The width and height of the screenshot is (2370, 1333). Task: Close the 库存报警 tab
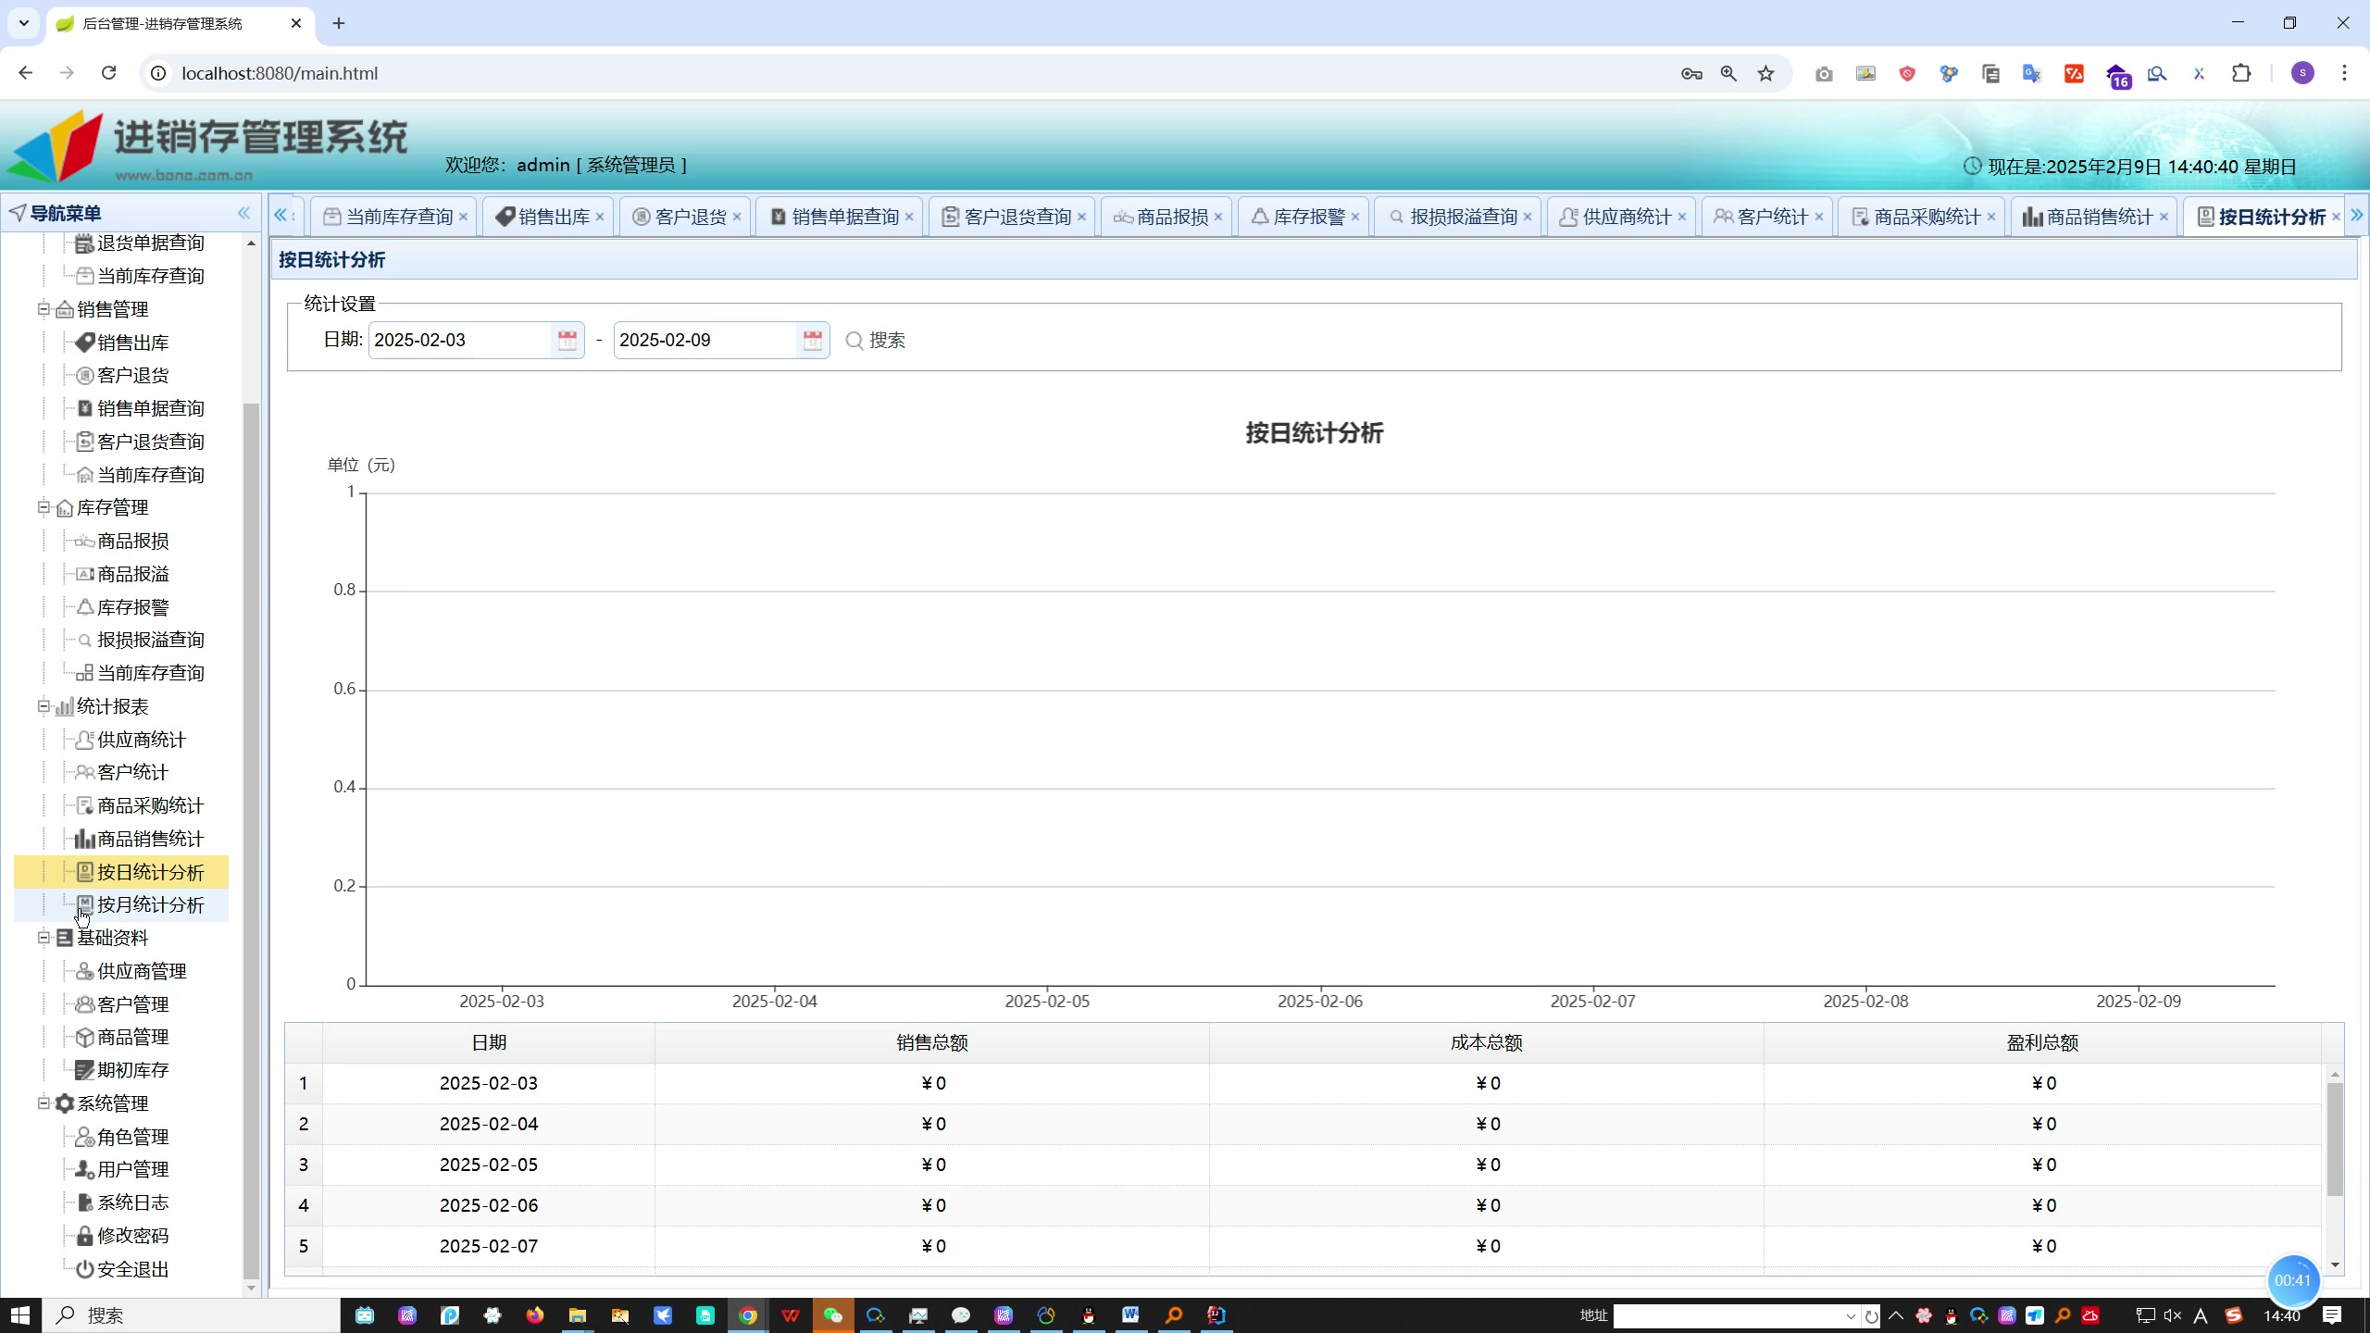1355,217
